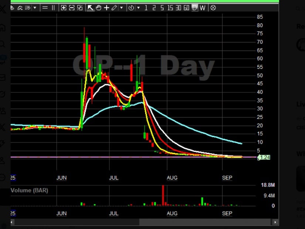Select the pencil drawing tool
Image resolution: width=305 pixels, height=229 pixels.
(x=114, y=8)
